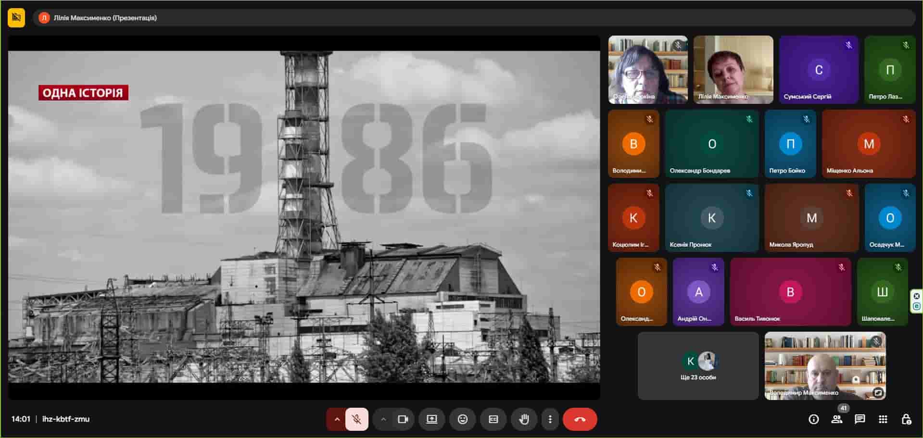Click the Володимир Максименко self-view tile

(825, 366)
